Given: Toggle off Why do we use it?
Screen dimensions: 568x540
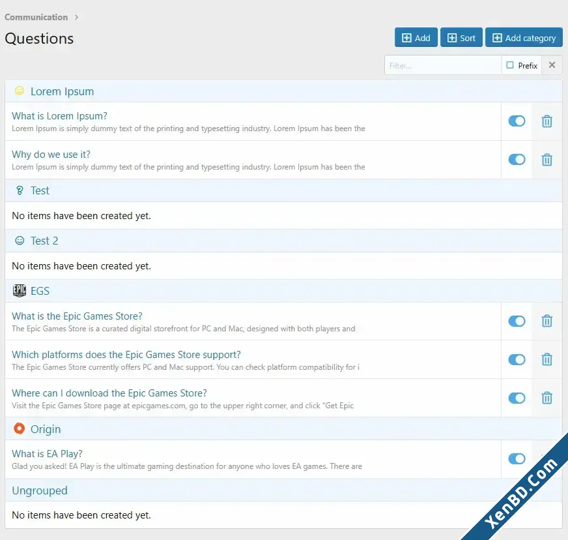Looking at the screenshot, I should (x=517, y=160).
